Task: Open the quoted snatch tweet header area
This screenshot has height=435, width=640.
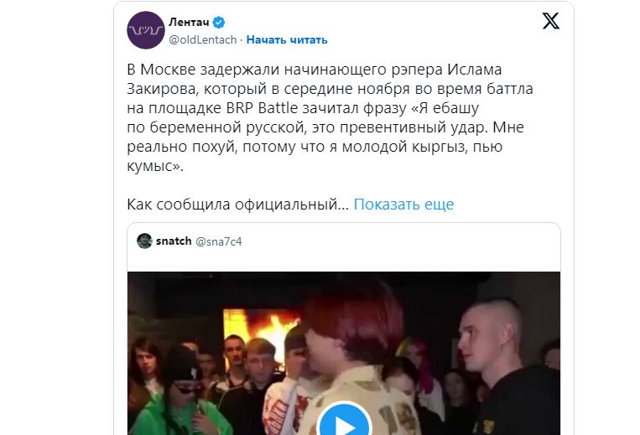Action: pyautogui.click(x=344, y=241)
